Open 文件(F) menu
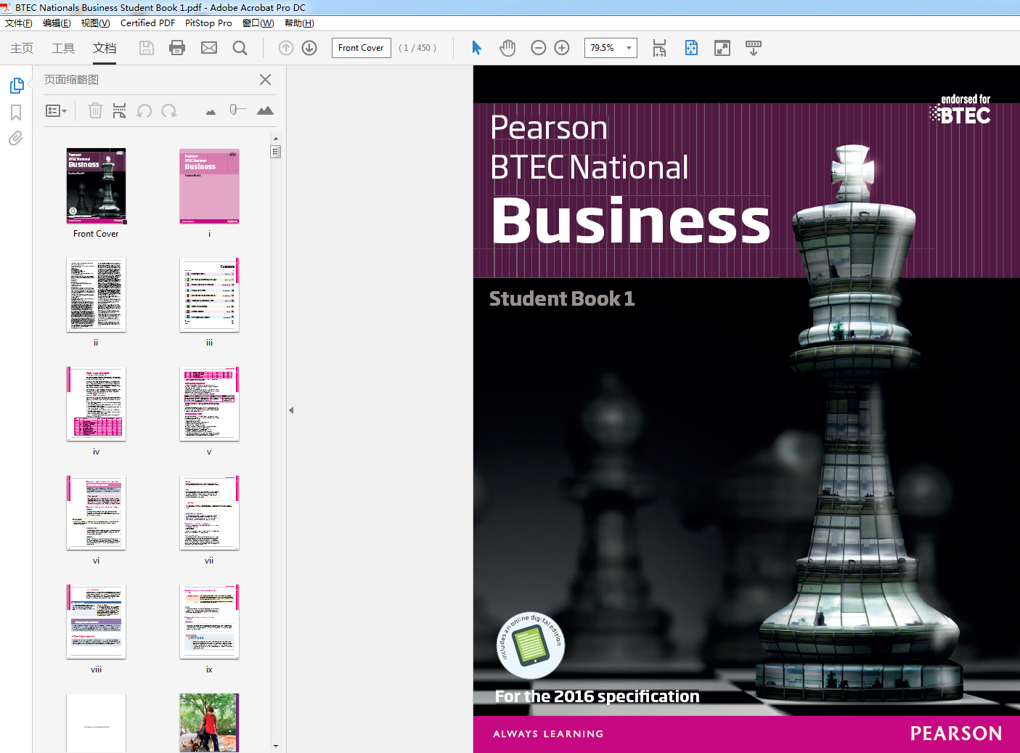1020x753 pixels. pos(19,23)
